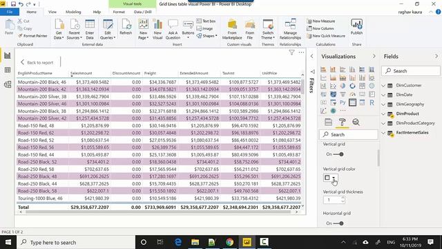Click New Column button
442x249 pixels.
320,28
